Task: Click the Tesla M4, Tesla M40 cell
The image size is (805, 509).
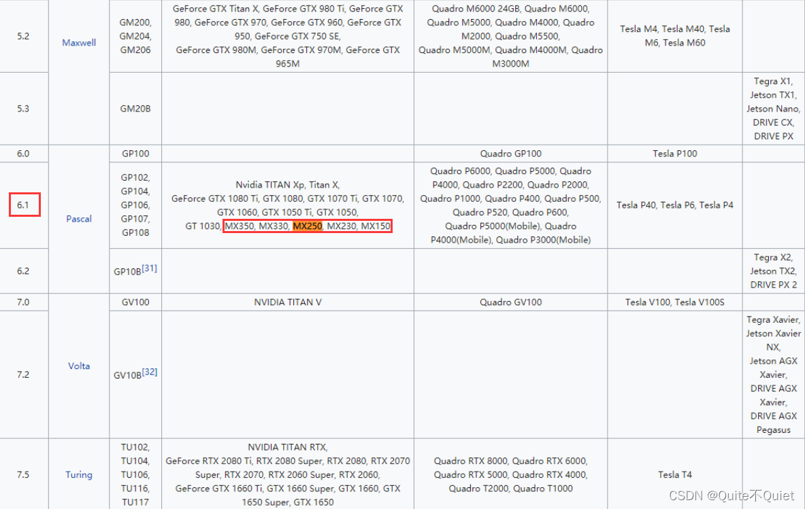Action: tap(675, 36)
